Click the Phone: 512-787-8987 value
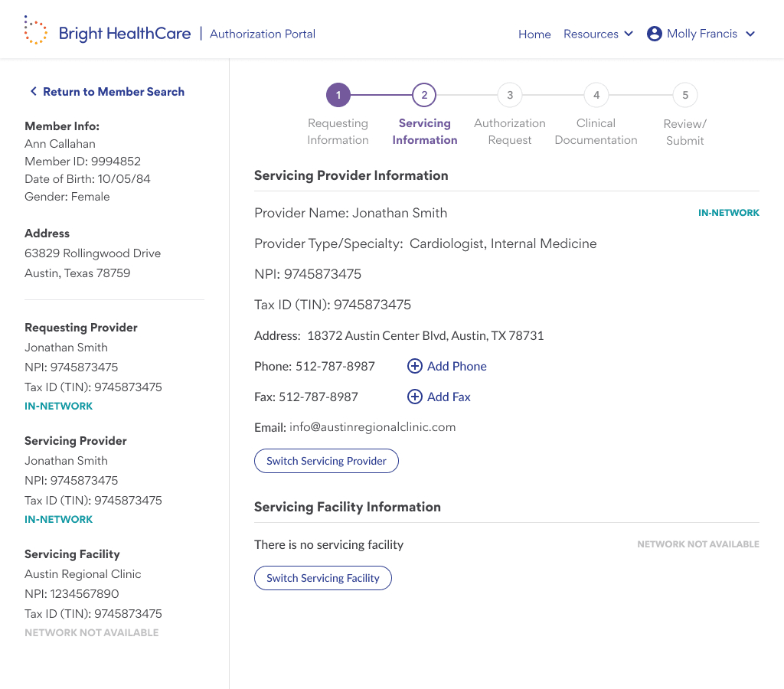The width and height of the screenshot is (784, 689). (x=315, y=366)
